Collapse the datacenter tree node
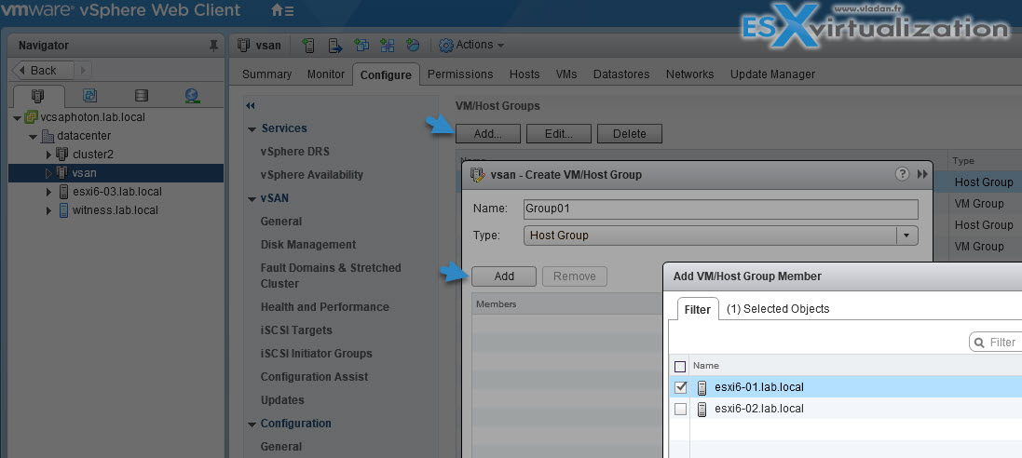 [x=33, y=136]
